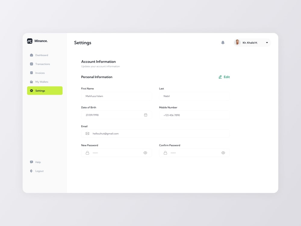This screenshot has height=226, width=301.
Task: Click the Confirm Password label
Action: [x=170, y=145]
